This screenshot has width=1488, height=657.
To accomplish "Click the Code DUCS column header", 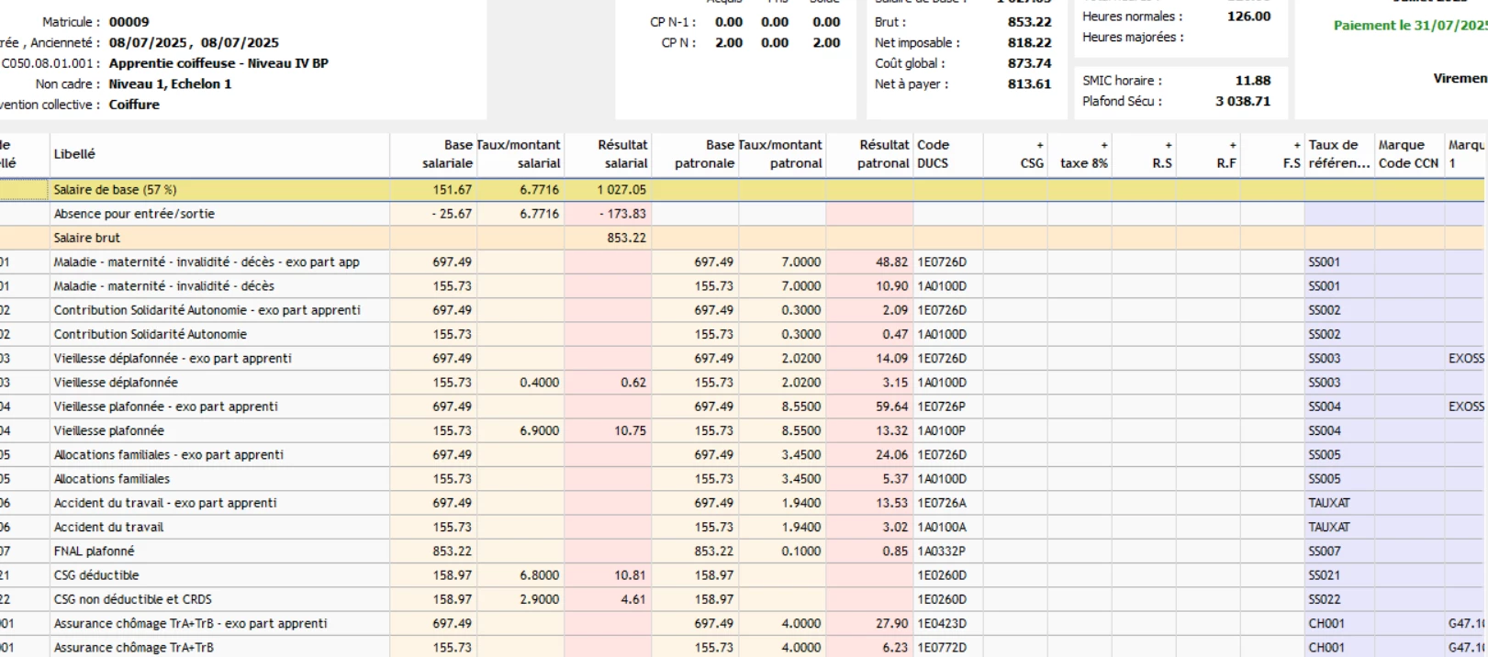I will [934, 154].
